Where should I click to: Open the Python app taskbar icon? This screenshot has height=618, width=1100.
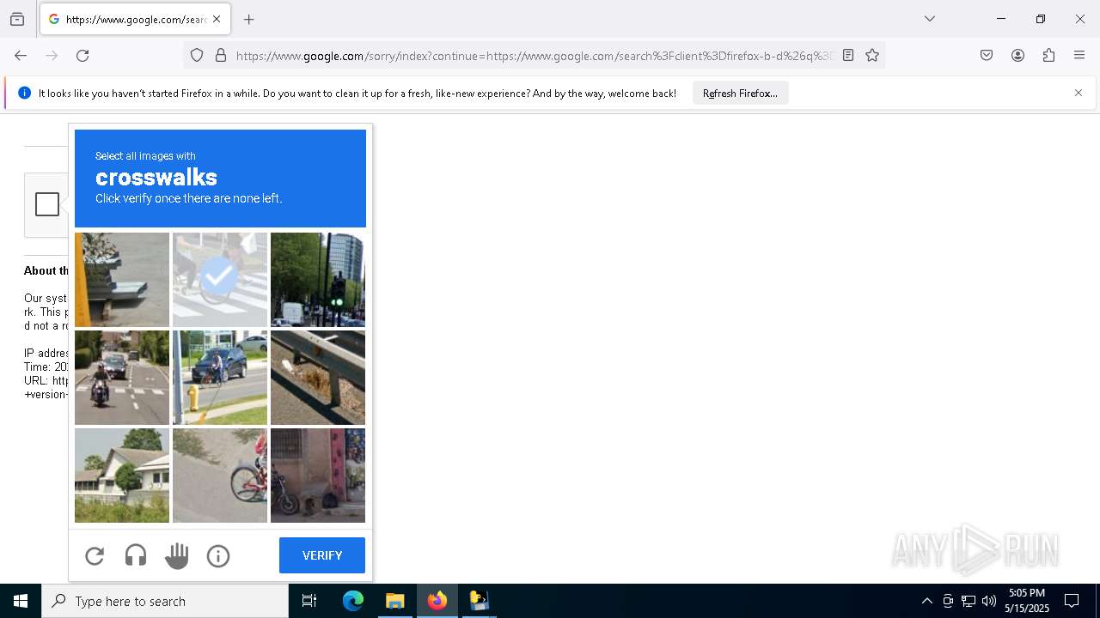tap(479, 601)
